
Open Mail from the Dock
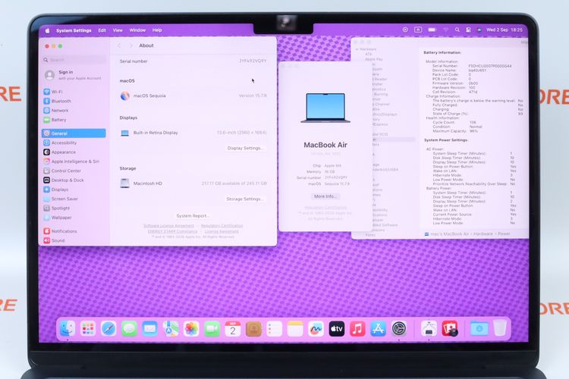pos(150,328)
